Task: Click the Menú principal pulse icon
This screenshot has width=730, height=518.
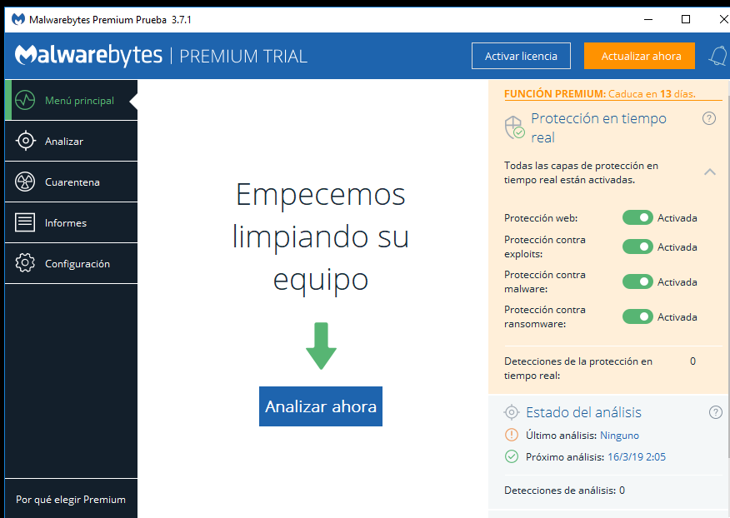Action: coord(26,101)
